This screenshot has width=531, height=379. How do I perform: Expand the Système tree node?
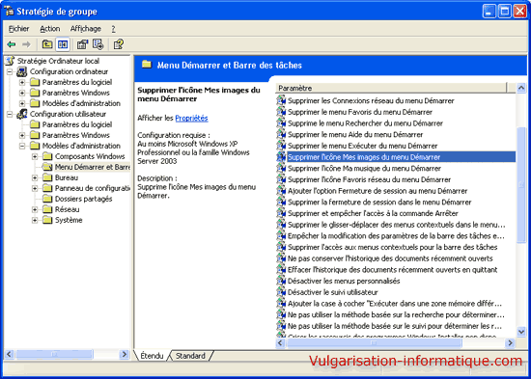point(35,220)
